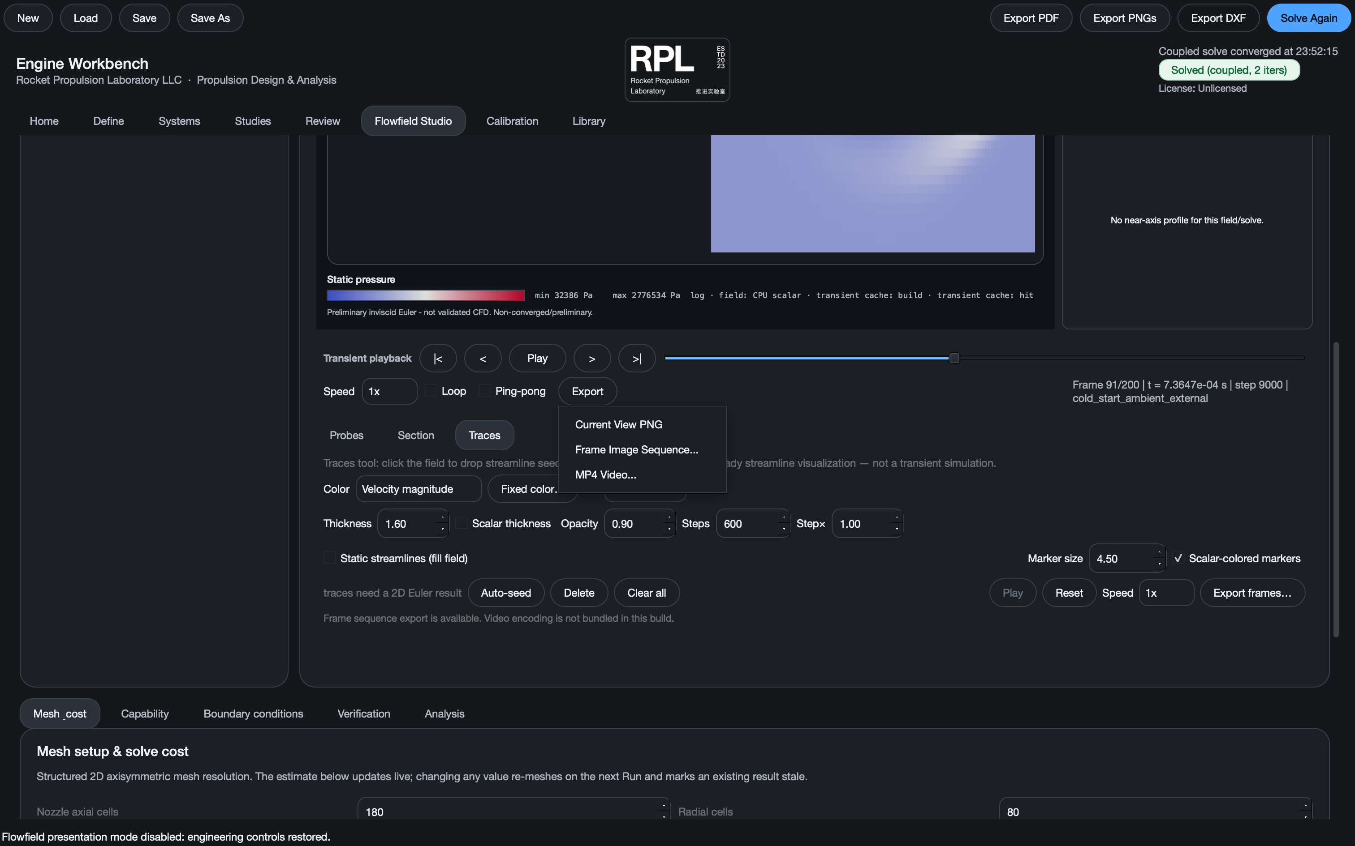Click the transient playback frame slider handle

point(954,358)
